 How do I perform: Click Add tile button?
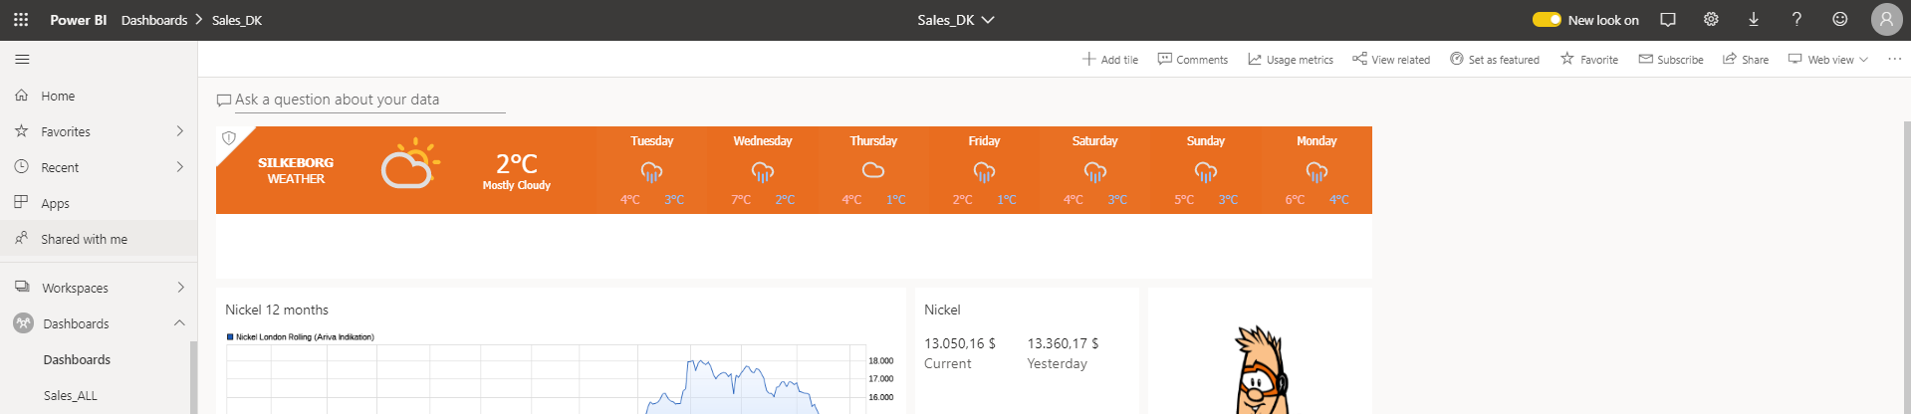coord(1110,60)
